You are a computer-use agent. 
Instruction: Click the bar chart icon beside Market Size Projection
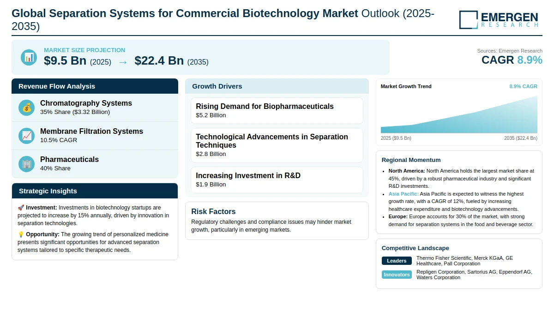coord(29,57)
